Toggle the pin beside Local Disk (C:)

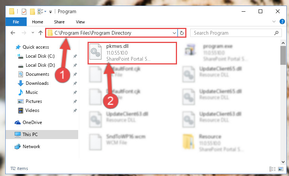(75, 56)
